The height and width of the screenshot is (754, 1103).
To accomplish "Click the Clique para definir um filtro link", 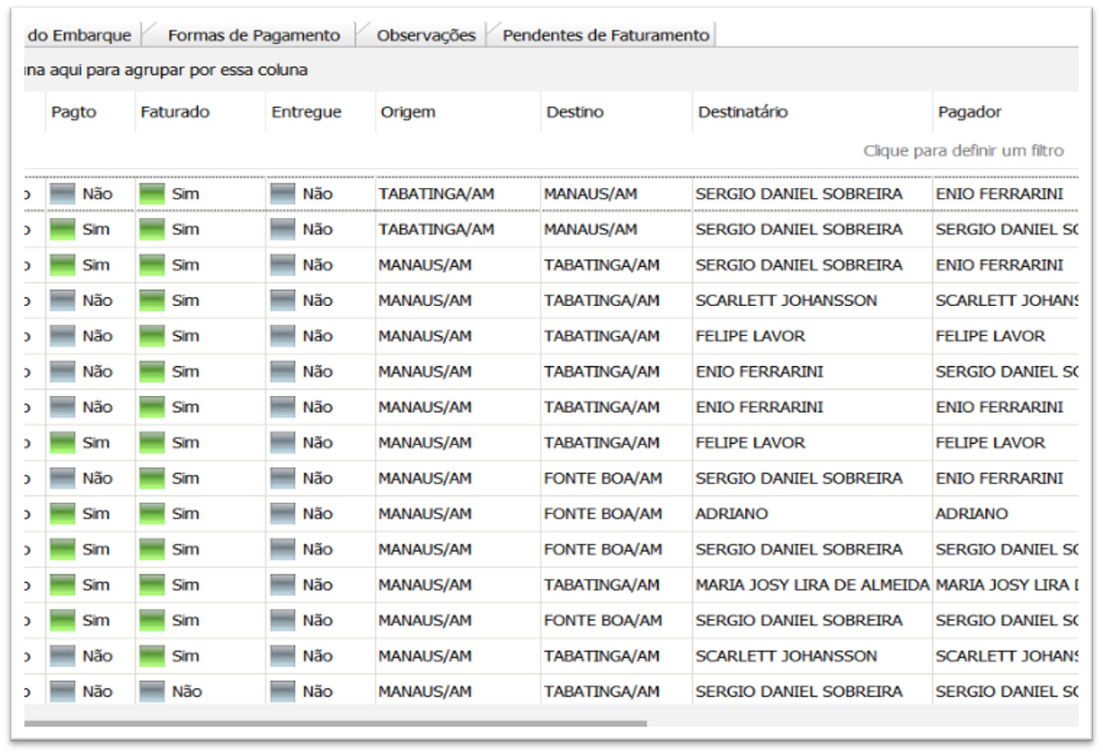I will click(x=964, y=151).
